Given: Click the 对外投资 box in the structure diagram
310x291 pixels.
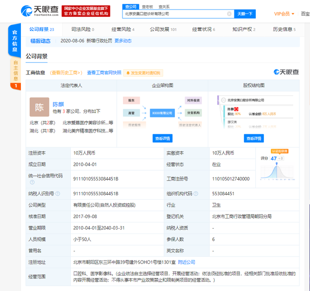Looking at the screenshot, I should pyautogui.click(x=193, y=100).
